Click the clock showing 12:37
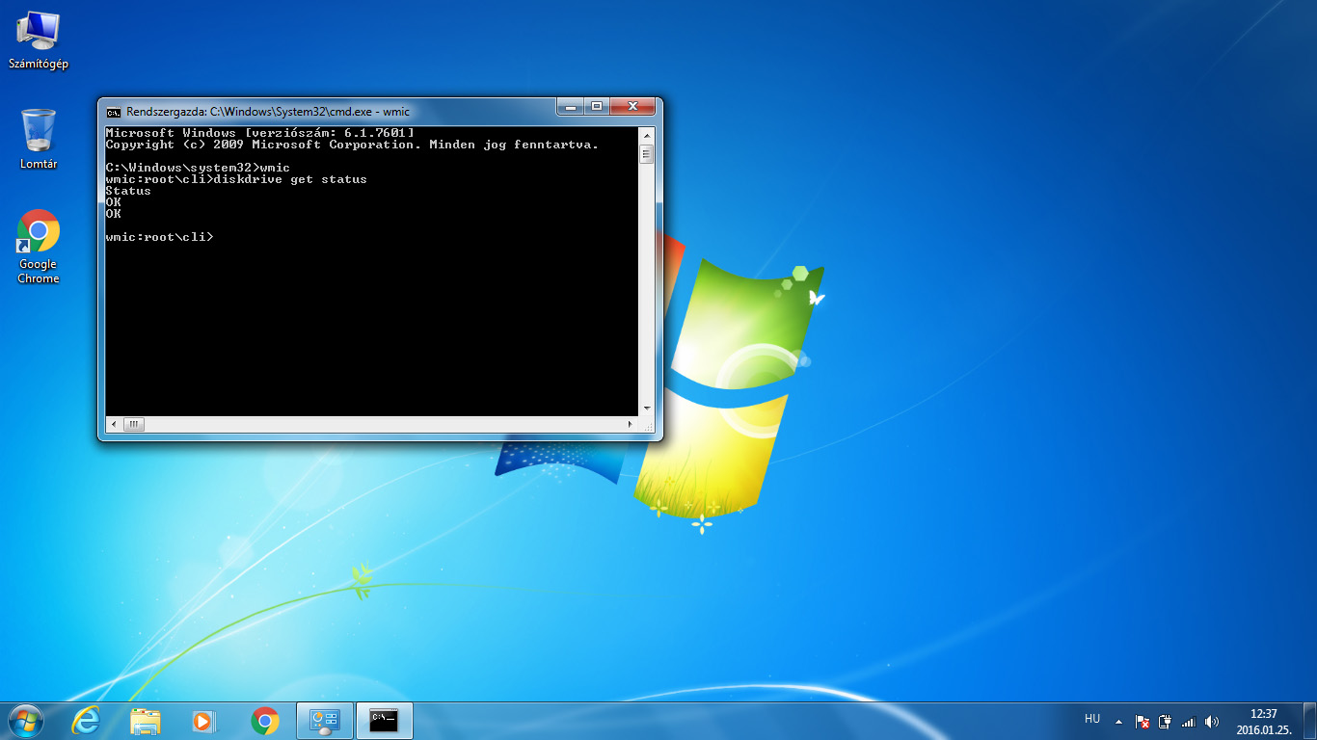The image size is (1317, 740). tap(1263, 722)
